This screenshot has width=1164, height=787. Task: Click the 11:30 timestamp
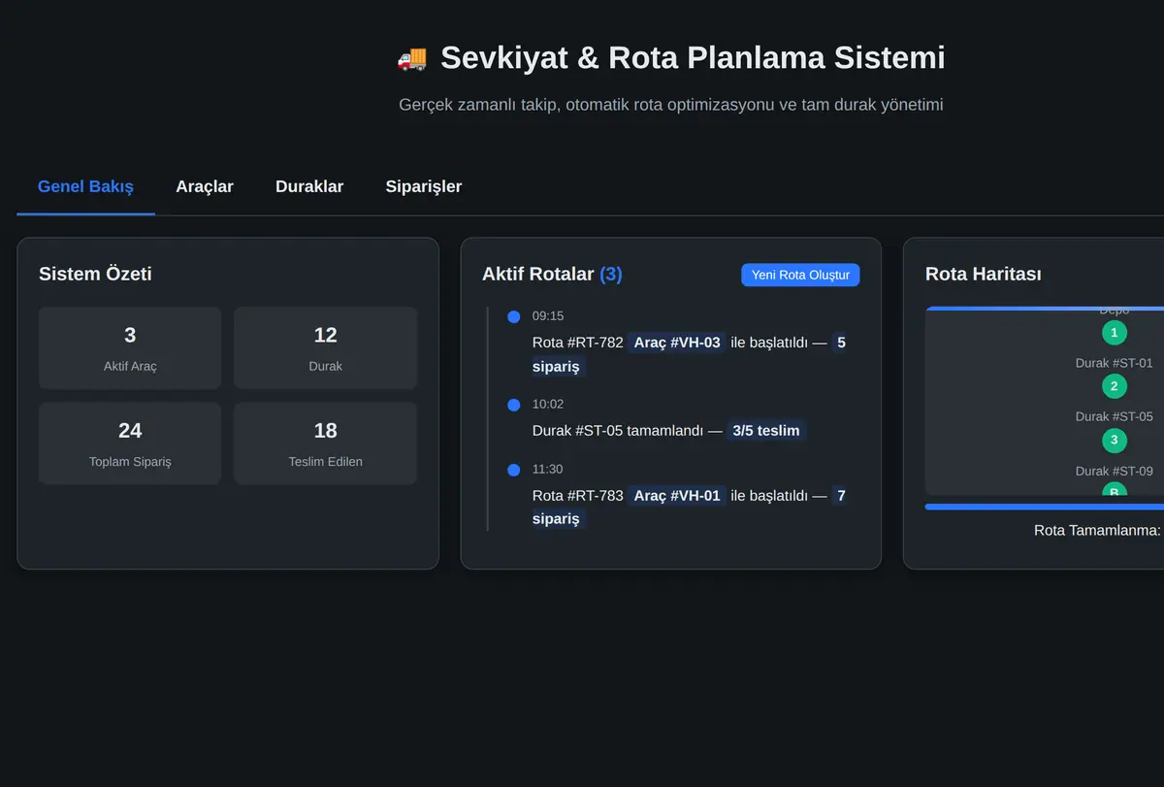tap(548, 470)
